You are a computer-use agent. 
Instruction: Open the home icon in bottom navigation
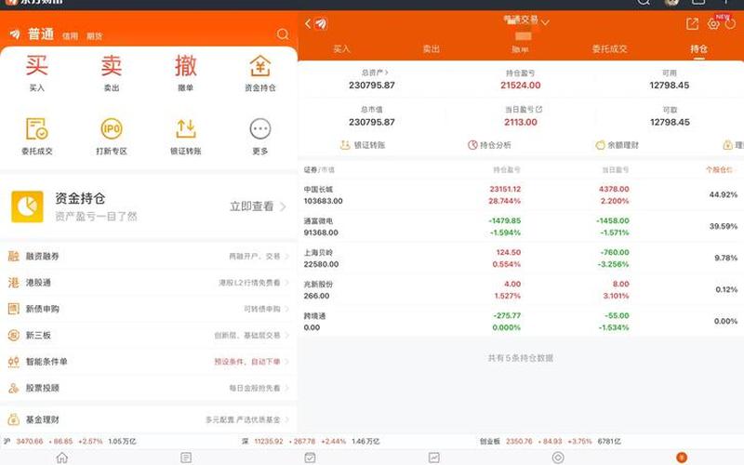pyautogui.click(x=61, y=458)
